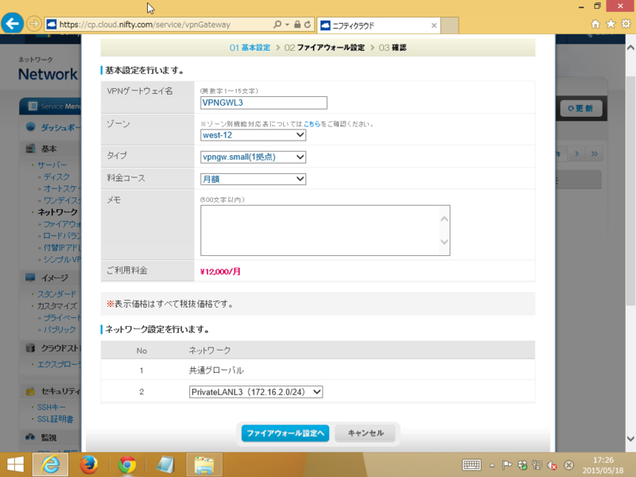Open the browser Home icon
636x477 pixels.
pos(595,25)
